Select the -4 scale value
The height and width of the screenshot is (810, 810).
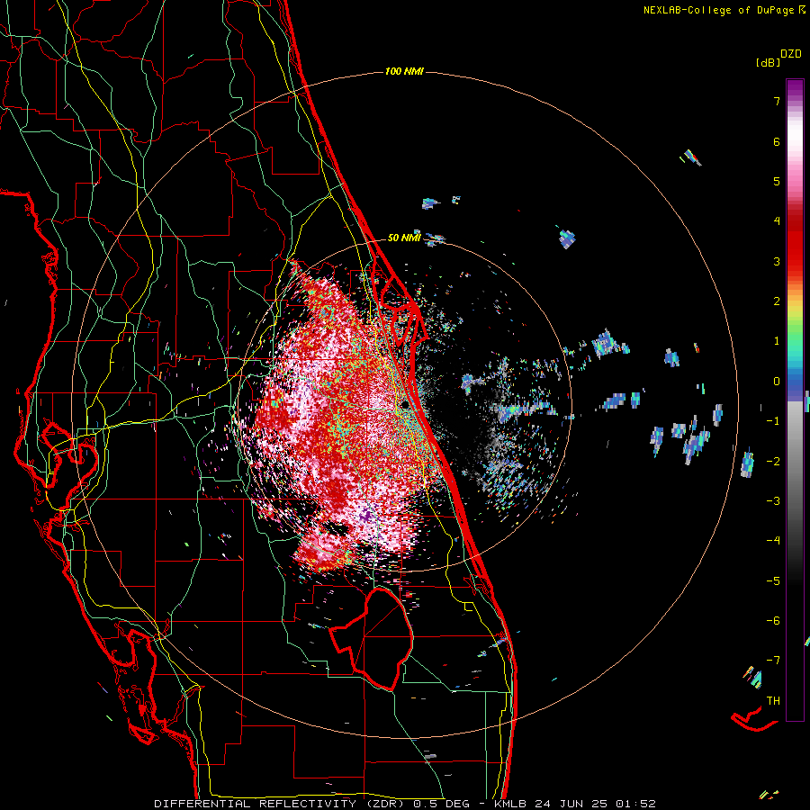(x=773, y=540)
